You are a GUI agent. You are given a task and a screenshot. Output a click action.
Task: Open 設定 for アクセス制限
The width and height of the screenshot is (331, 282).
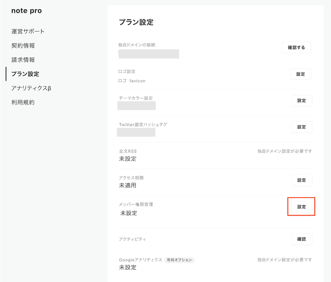pos(301,180)
